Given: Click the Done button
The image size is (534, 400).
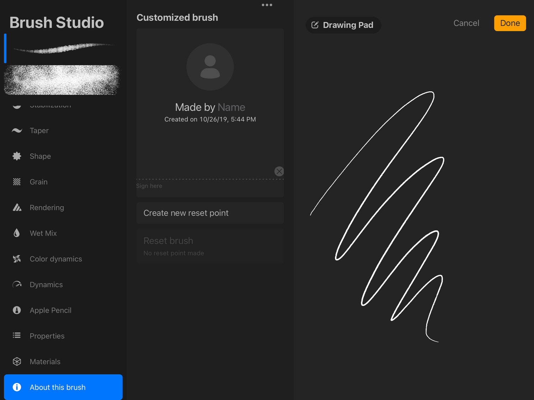Looking at the screenshot, I should pyautogui.click(x=510, y=23).
